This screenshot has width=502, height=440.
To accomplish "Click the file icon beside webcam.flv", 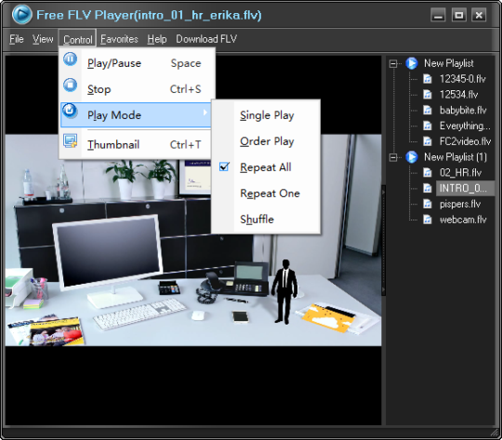I will [x=428, y=220].
